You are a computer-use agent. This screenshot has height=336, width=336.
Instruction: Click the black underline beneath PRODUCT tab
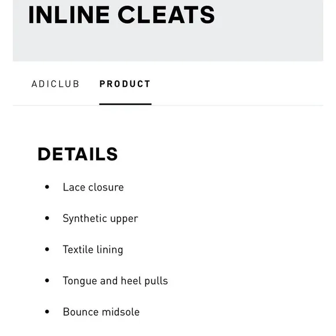pyautogui.click(x=125, y=104)
